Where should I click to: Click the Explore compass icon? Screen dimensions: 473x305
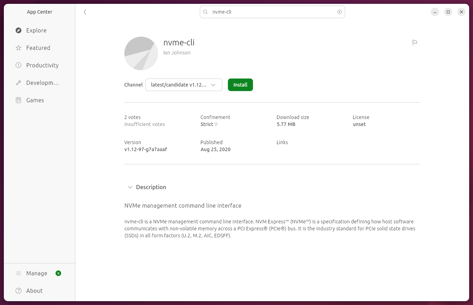pyautogui.click(x=19, y=30)
